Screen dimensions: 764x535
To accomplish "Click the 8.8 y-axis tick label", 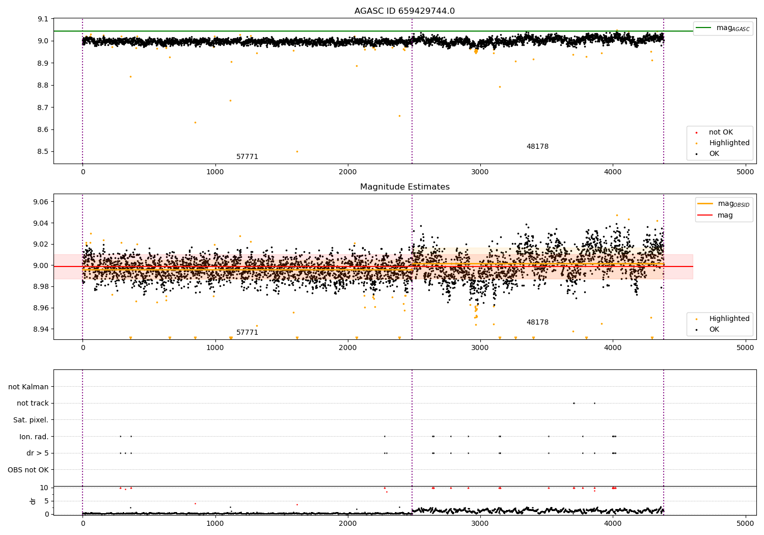I will pyautogui.click(x=43, y=86).
